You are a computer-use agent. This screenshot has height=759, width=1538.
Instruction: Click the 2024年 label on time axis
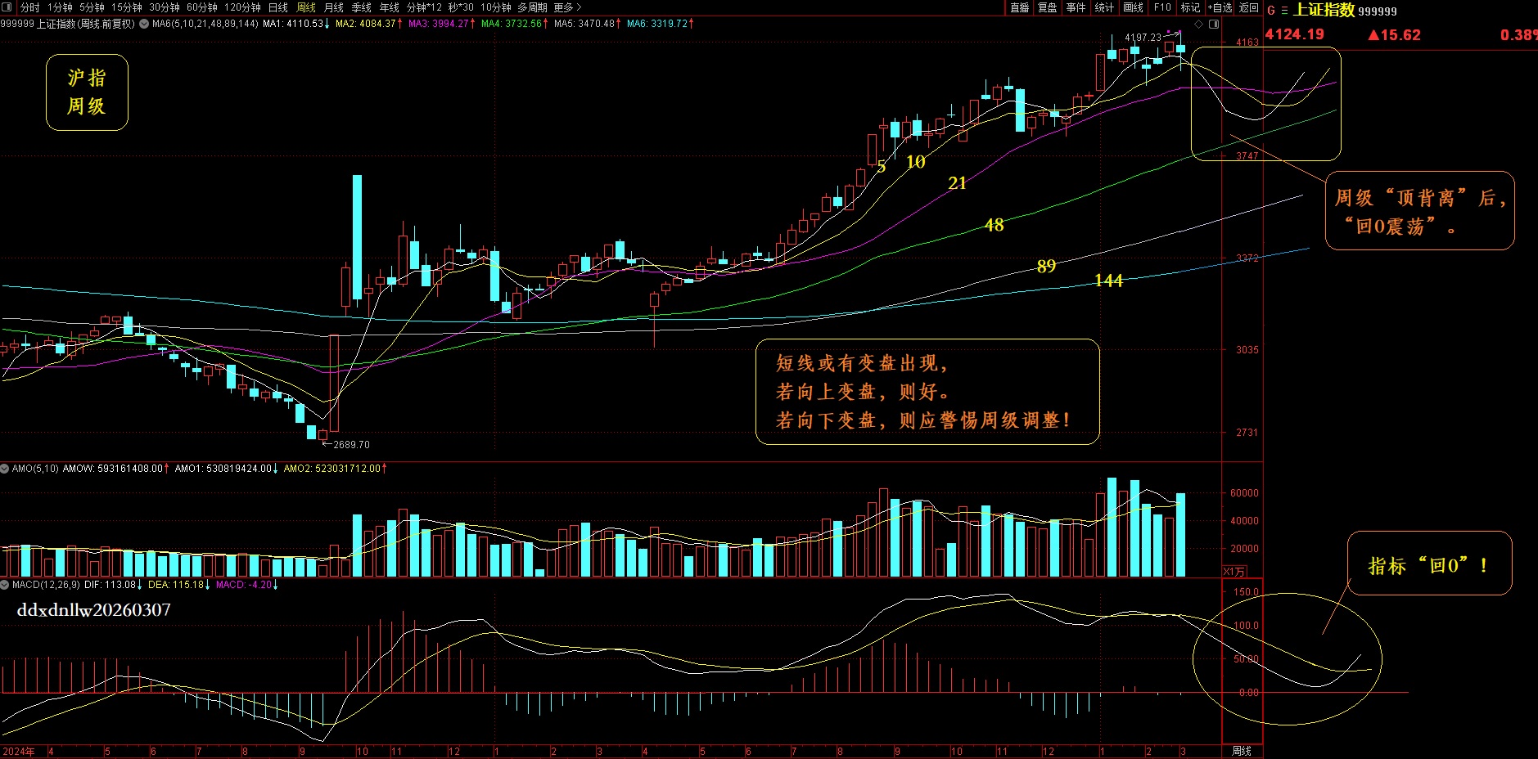pyautogui.click(x=19, y=752)
